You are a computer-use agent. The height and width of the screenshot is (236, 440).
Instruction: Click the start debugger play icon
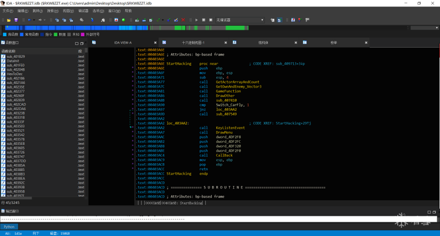click(x=197, y=20)
